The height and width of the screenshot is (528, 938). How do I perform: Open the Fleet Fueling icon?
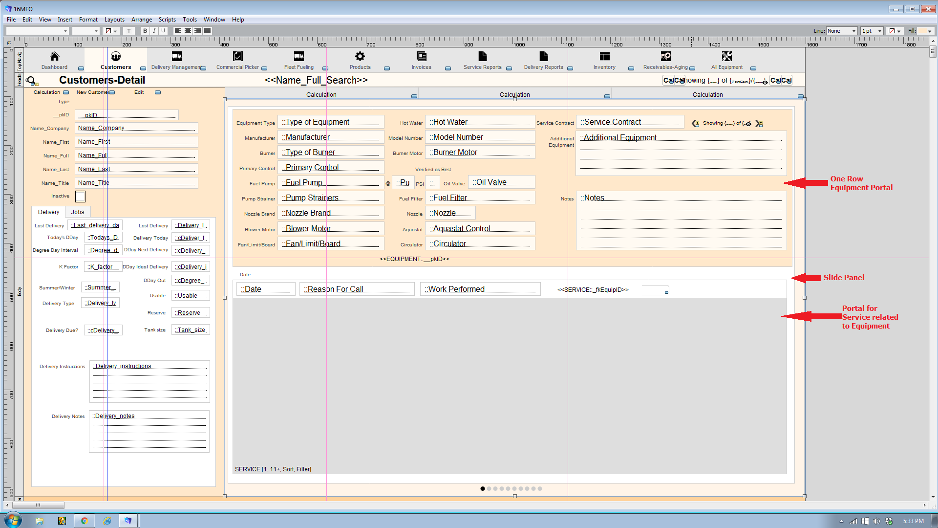pos(299,57)
